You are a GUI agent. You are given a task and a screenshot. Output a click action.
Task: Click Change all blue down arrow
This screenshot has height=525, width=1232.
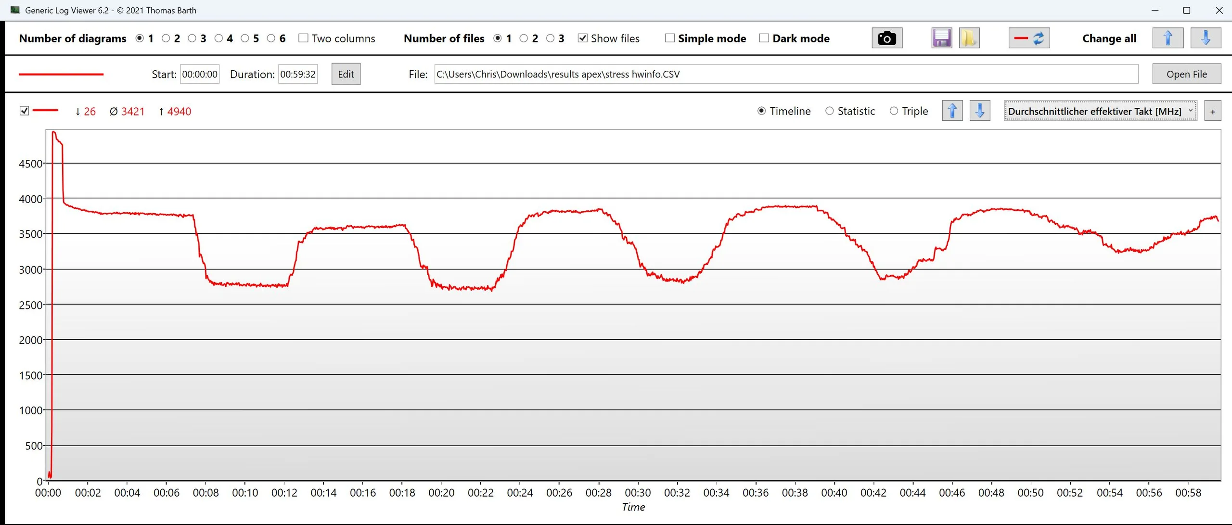tap(1205, 38)
